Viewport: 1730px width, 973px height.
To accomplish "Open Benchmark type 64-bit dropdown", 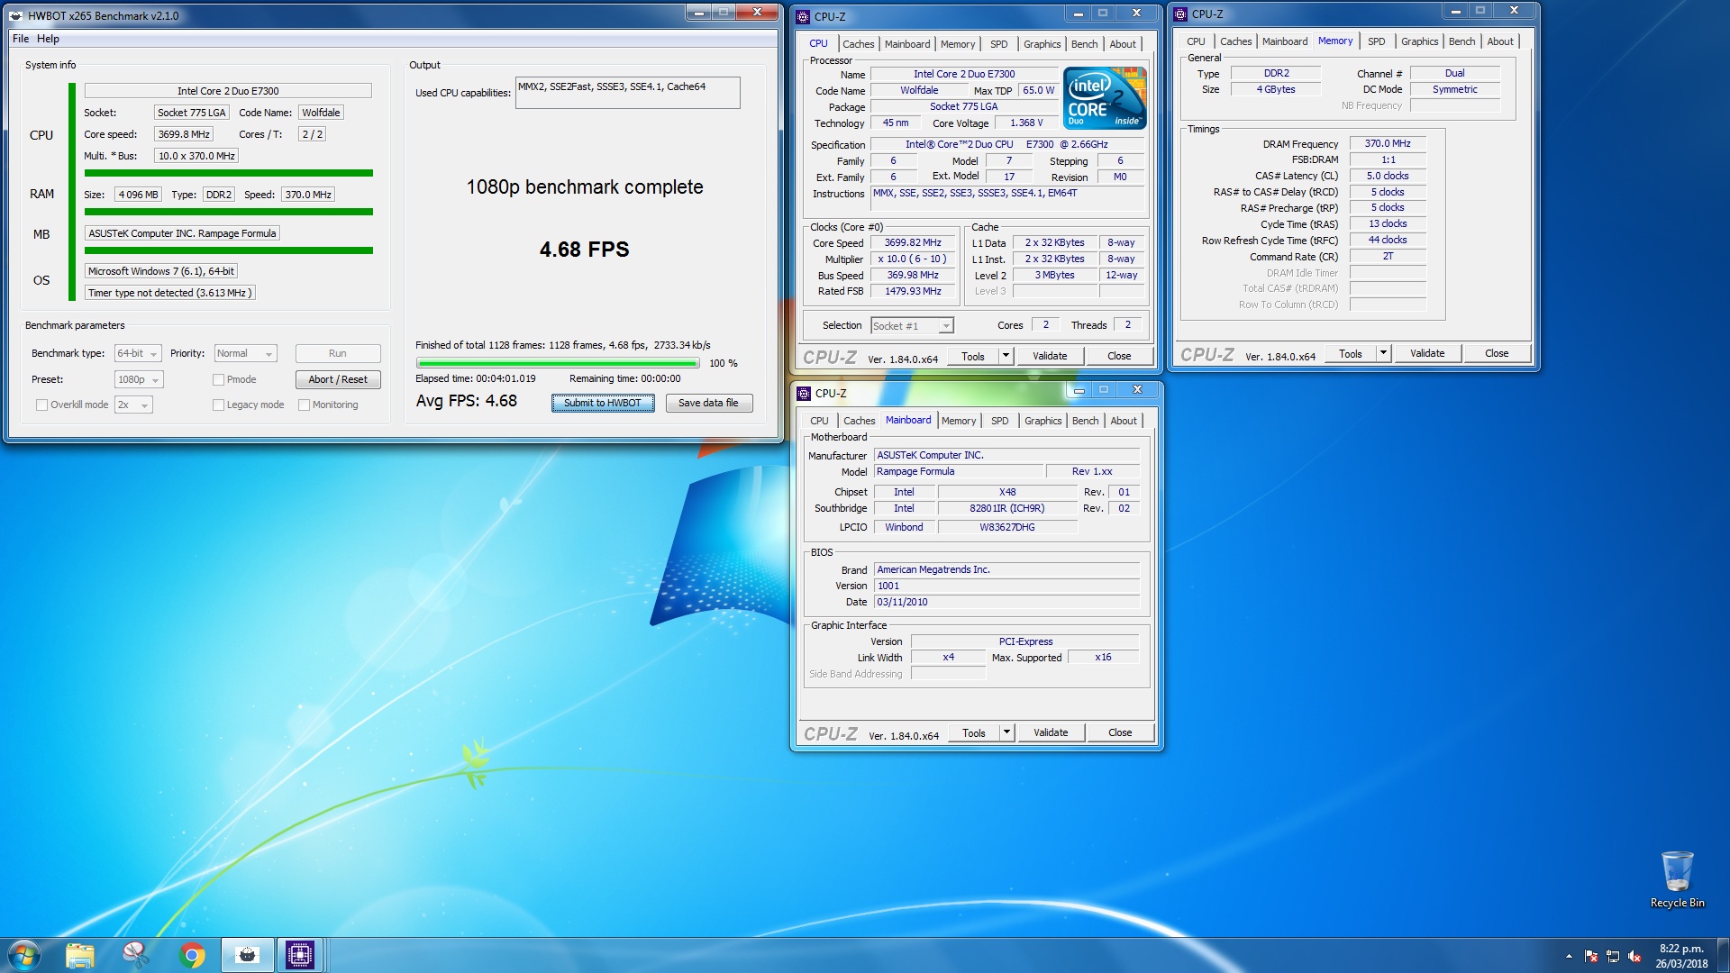I will (x=138, y=354).
